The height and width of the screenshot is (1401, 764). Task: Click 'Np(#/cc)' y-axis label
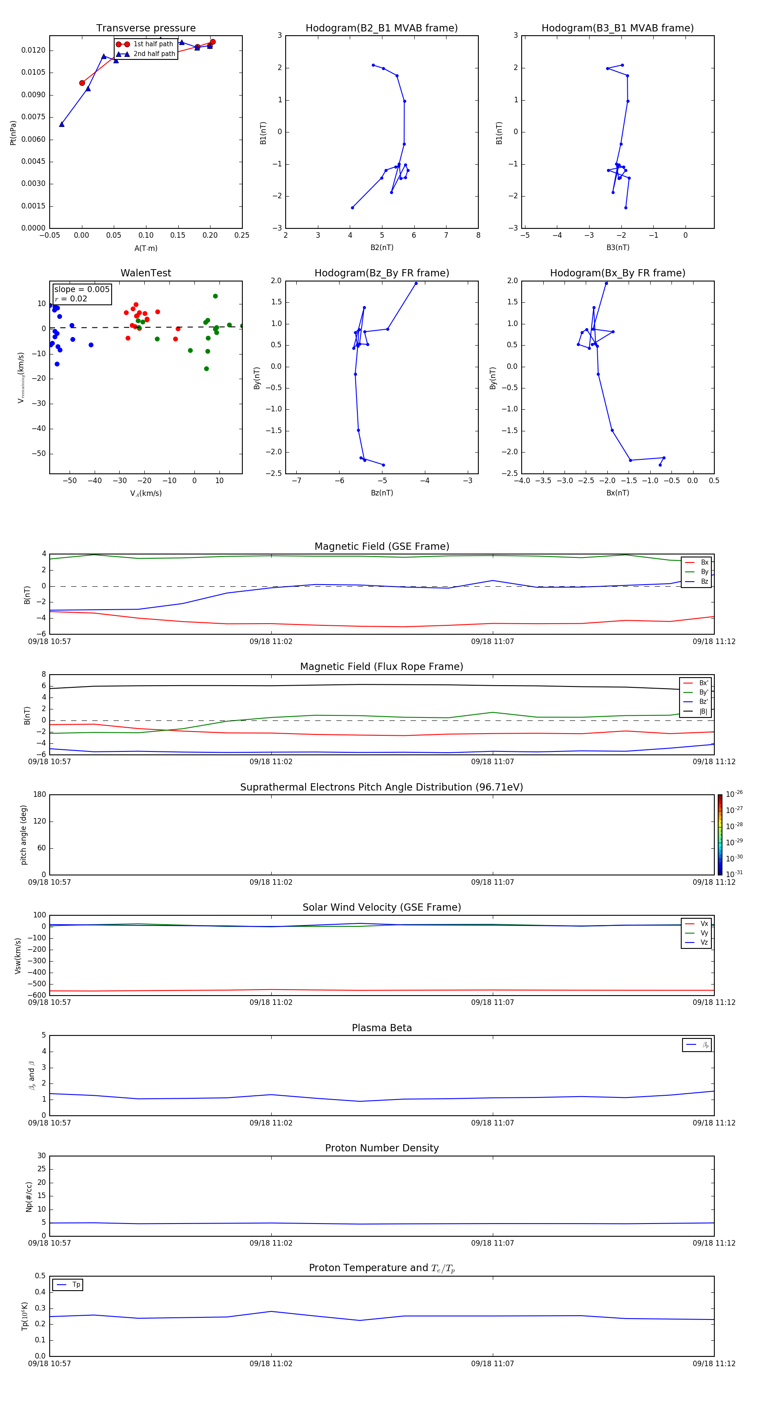(x=29, y=1196)
